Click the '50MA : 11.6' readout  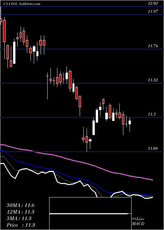(20, 205)
